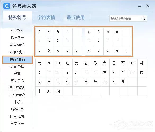Open the 最近使用 tab
155x132 pixels.
(76, 17)
